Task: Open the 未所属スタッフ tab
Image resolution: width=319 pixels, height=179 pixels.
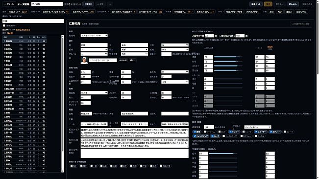Action: [253, 12]
